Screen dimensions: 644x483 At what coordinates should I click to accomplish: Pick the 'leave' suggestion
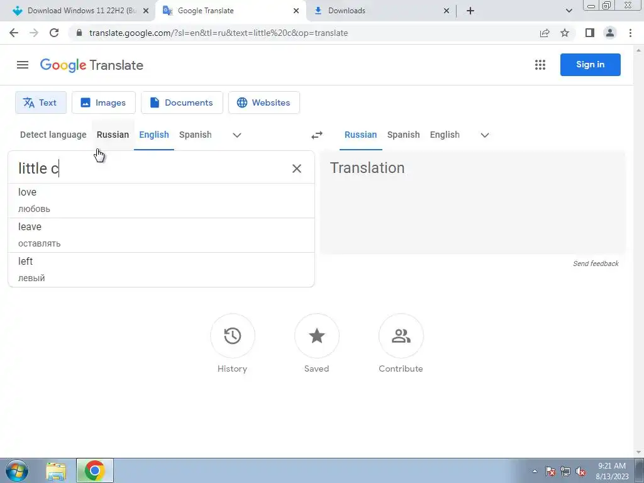tap(162, 235)
